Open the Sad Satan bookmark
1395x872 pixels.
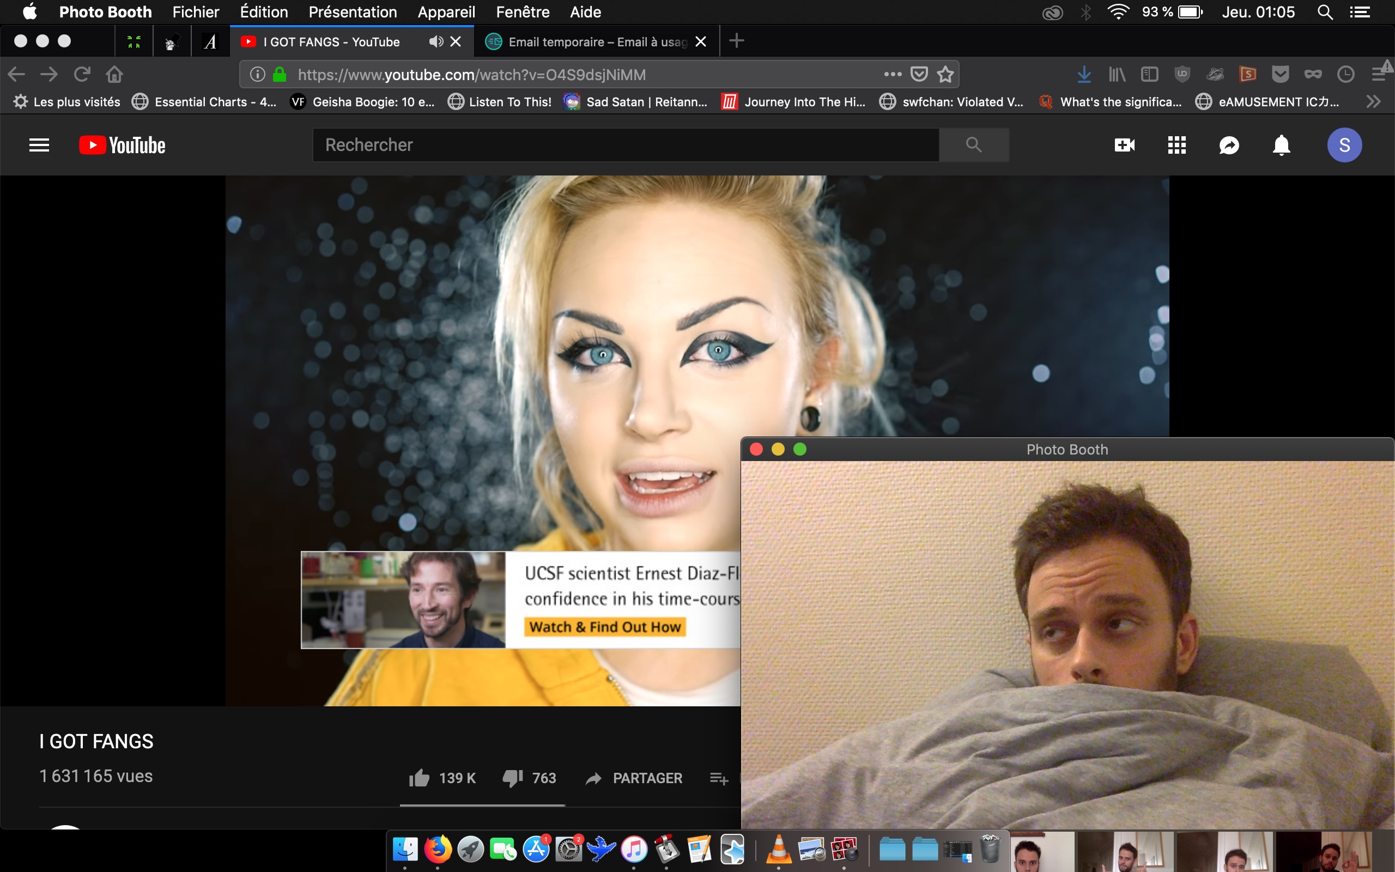(x=635, y=101)
